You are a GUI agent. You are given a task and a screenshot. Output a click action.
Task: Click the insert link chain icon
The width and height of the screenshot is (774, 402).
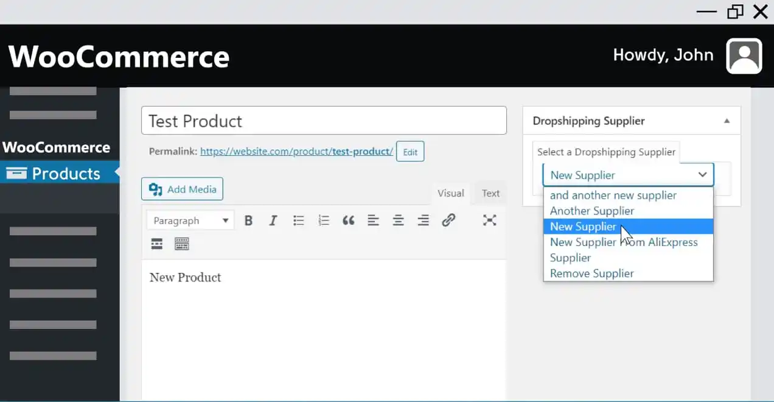coord(448,220)
